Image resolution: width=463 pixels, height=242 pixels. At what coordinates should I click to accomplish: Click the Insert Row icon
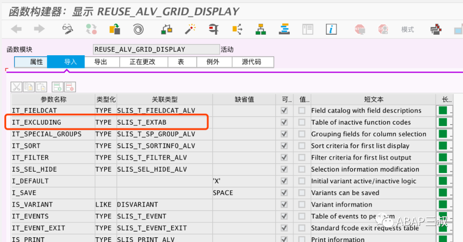57,87
